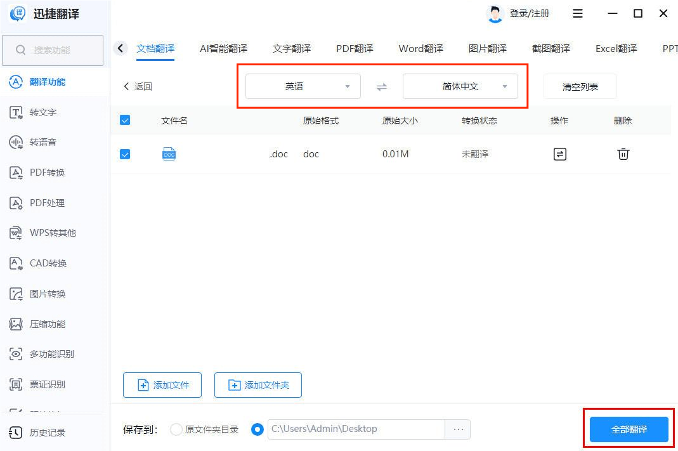Click the 文件名 column header

tap(174, 121)
